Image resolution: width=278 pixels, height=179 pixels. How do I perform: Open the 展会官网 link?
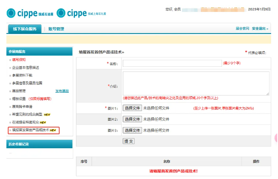tap(242, 29)
